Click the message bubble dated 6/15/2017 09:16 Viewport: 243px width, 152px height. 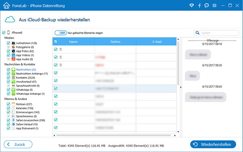point(198,54)
